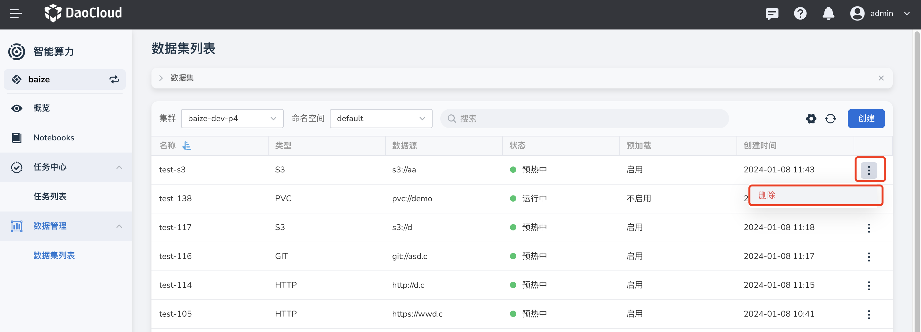This screenshot has height=332, width=921.
Task: Open the notifications bell
Action: click(x=828, y=13)
